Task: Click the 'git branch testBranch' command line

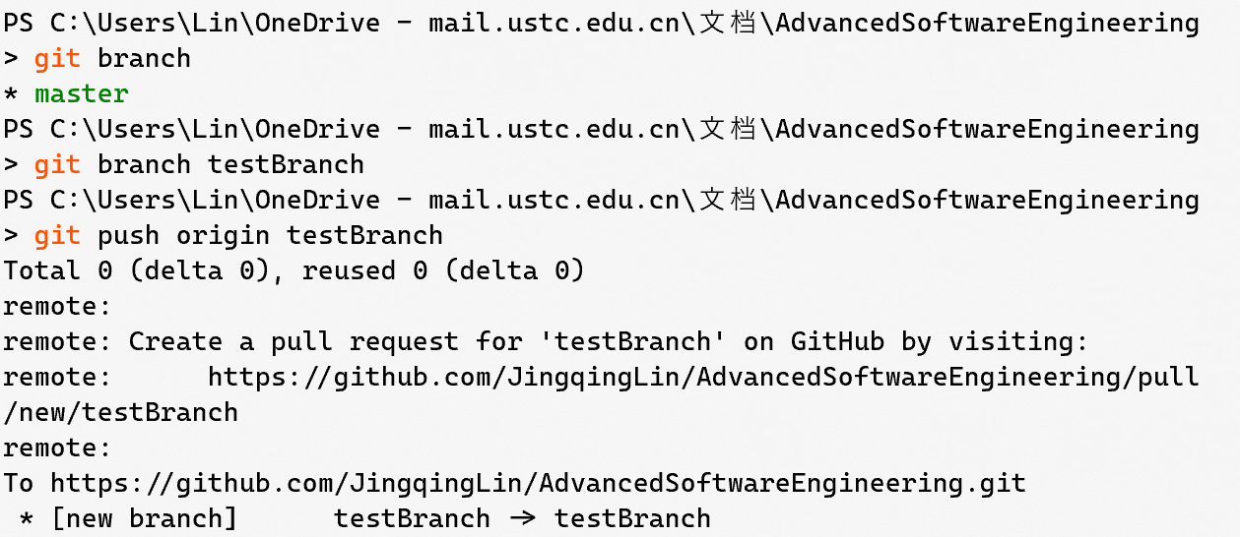Action: pyautogui.click(x=199, y=164)
